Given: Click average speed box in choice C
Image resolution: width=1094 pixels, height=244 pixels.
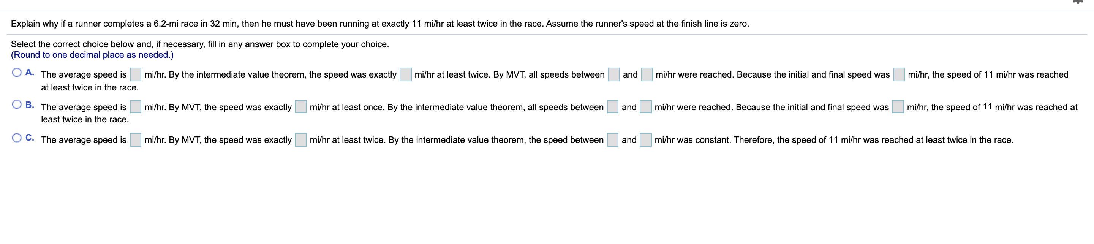Looking at the screenshot, I should pos(136,140).
